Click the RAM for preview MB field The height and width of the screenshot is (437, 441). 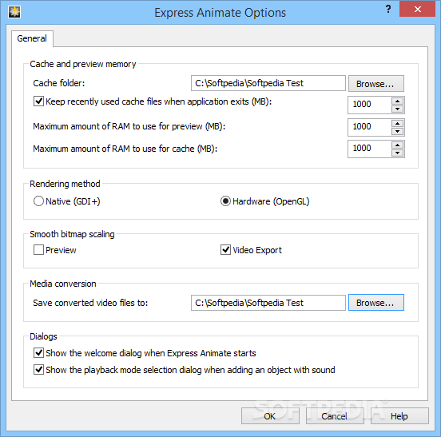click(x=369, y=127)
